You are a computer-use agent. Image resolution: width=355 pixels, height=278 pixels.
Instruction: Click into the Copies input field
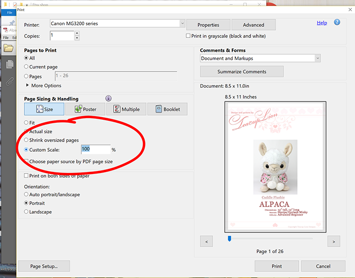(62, 36)
